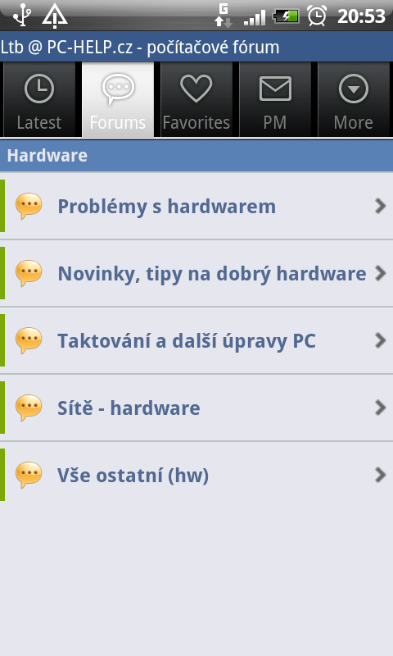Open the Latest tab clock icon
The image size is (393, 656).
(38, 89)
